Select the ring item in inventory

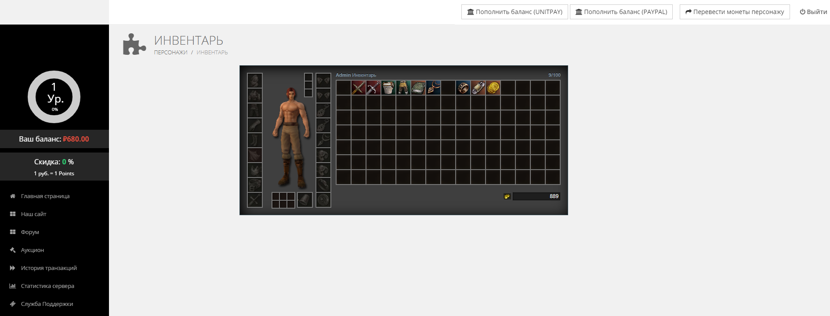(x=463, y=88)
